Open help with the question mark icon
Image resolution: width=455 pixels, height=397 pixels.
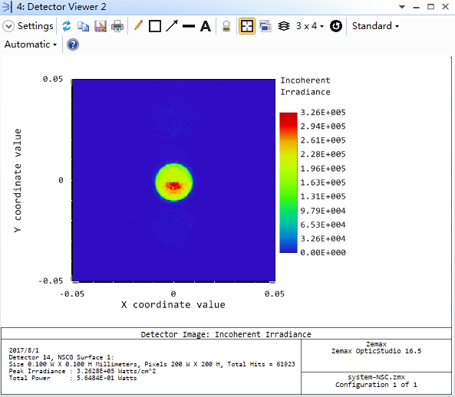(73, 44)
